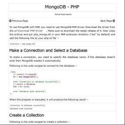This screenshot has height=125, width=125.
Task: Click the Create a Collection heading
Action: [x=27, y=115]
